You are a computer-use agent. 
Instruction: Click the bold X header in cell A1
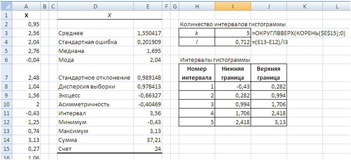26,15
